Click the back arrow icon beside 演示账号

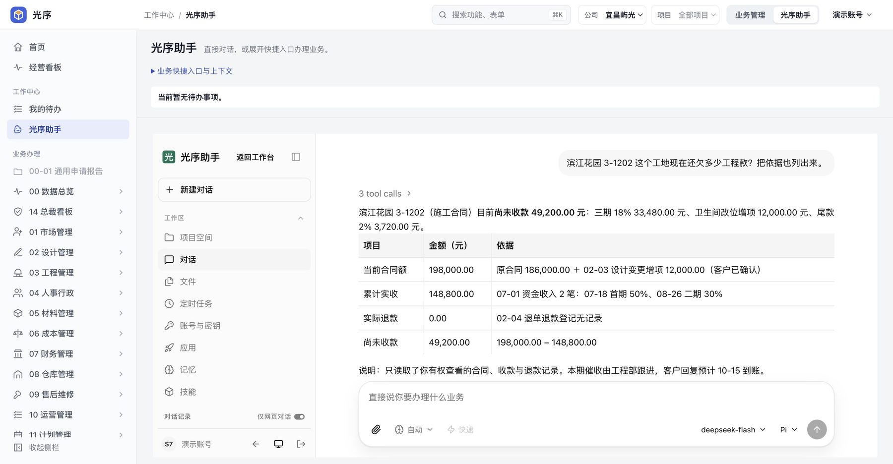coord(256,444)
